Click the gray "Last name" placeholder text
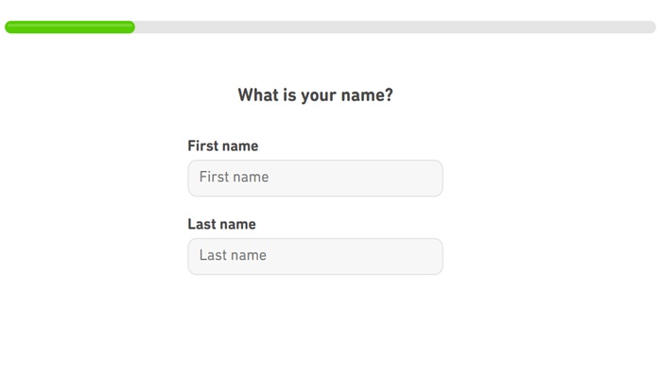 point(233,256)
